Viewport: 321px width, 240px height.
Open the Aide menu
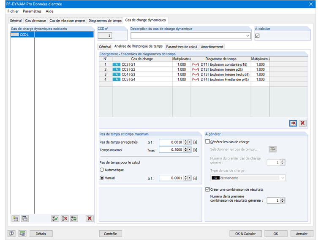click(49, 11)
